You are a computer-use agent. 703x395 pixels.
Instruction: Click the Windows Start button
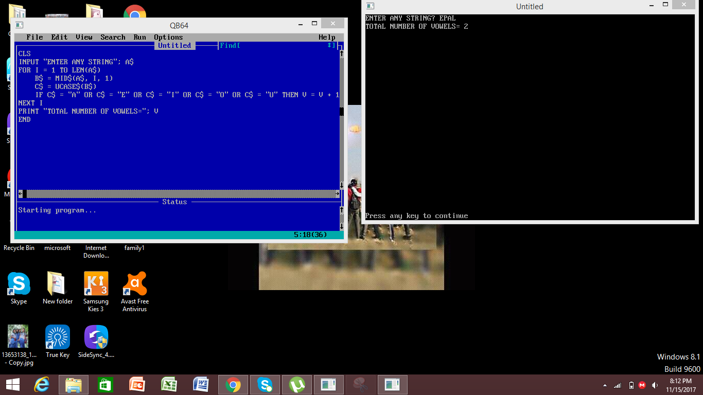click(x=12, y=384)
